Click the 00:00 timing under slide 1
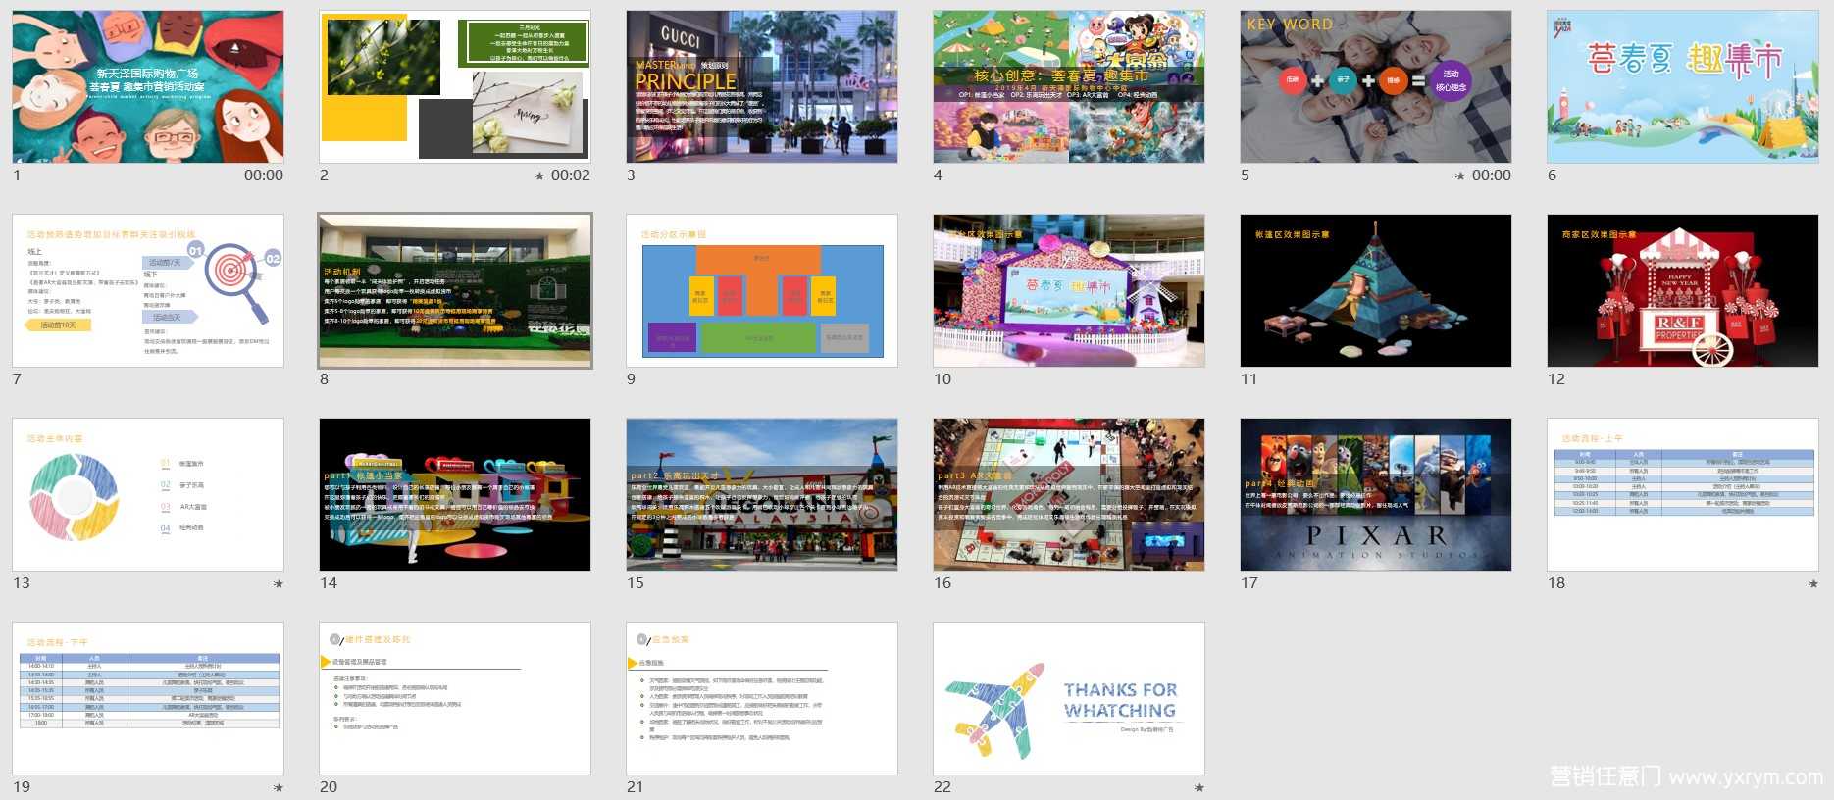This screenshot has width=1834, height=800. (x=264, y=175)
